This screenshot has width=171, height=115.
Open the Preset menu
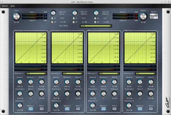pos(5,6)
